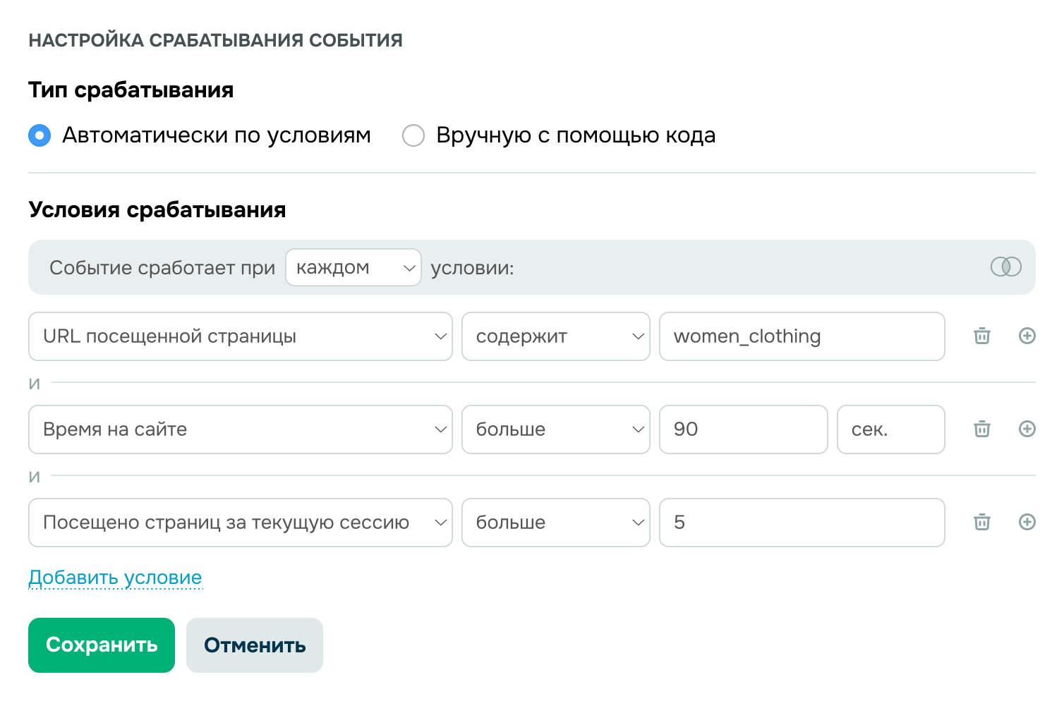Image resolution: width=1064 pixels, height=701 pixels.
Task: Delete the 'Посещено страниц' condition row
Action: pyautogui.click(x=981, y=522)
